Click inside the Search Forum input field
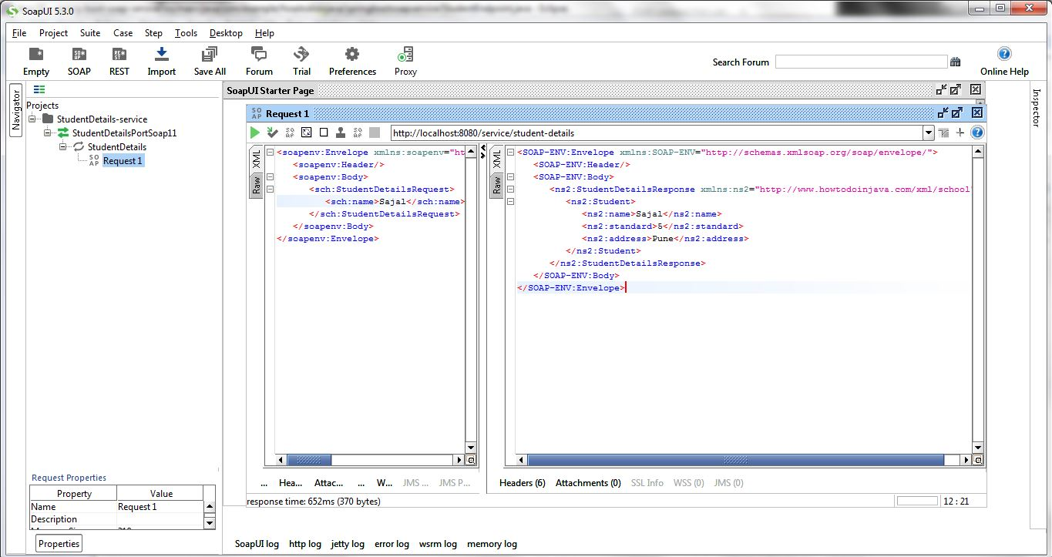Screen dimensions: 1052x557 coord(861,61)
